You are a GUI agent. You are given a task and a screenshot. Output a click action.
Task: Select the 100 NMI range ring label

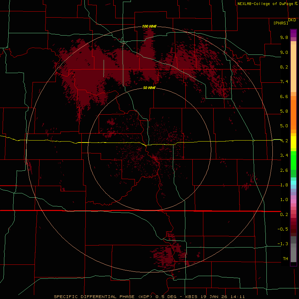[149, 26]
